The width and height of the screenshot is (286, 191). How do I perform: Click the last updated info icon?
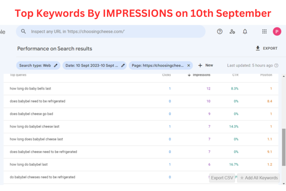[x=276, y=66]
